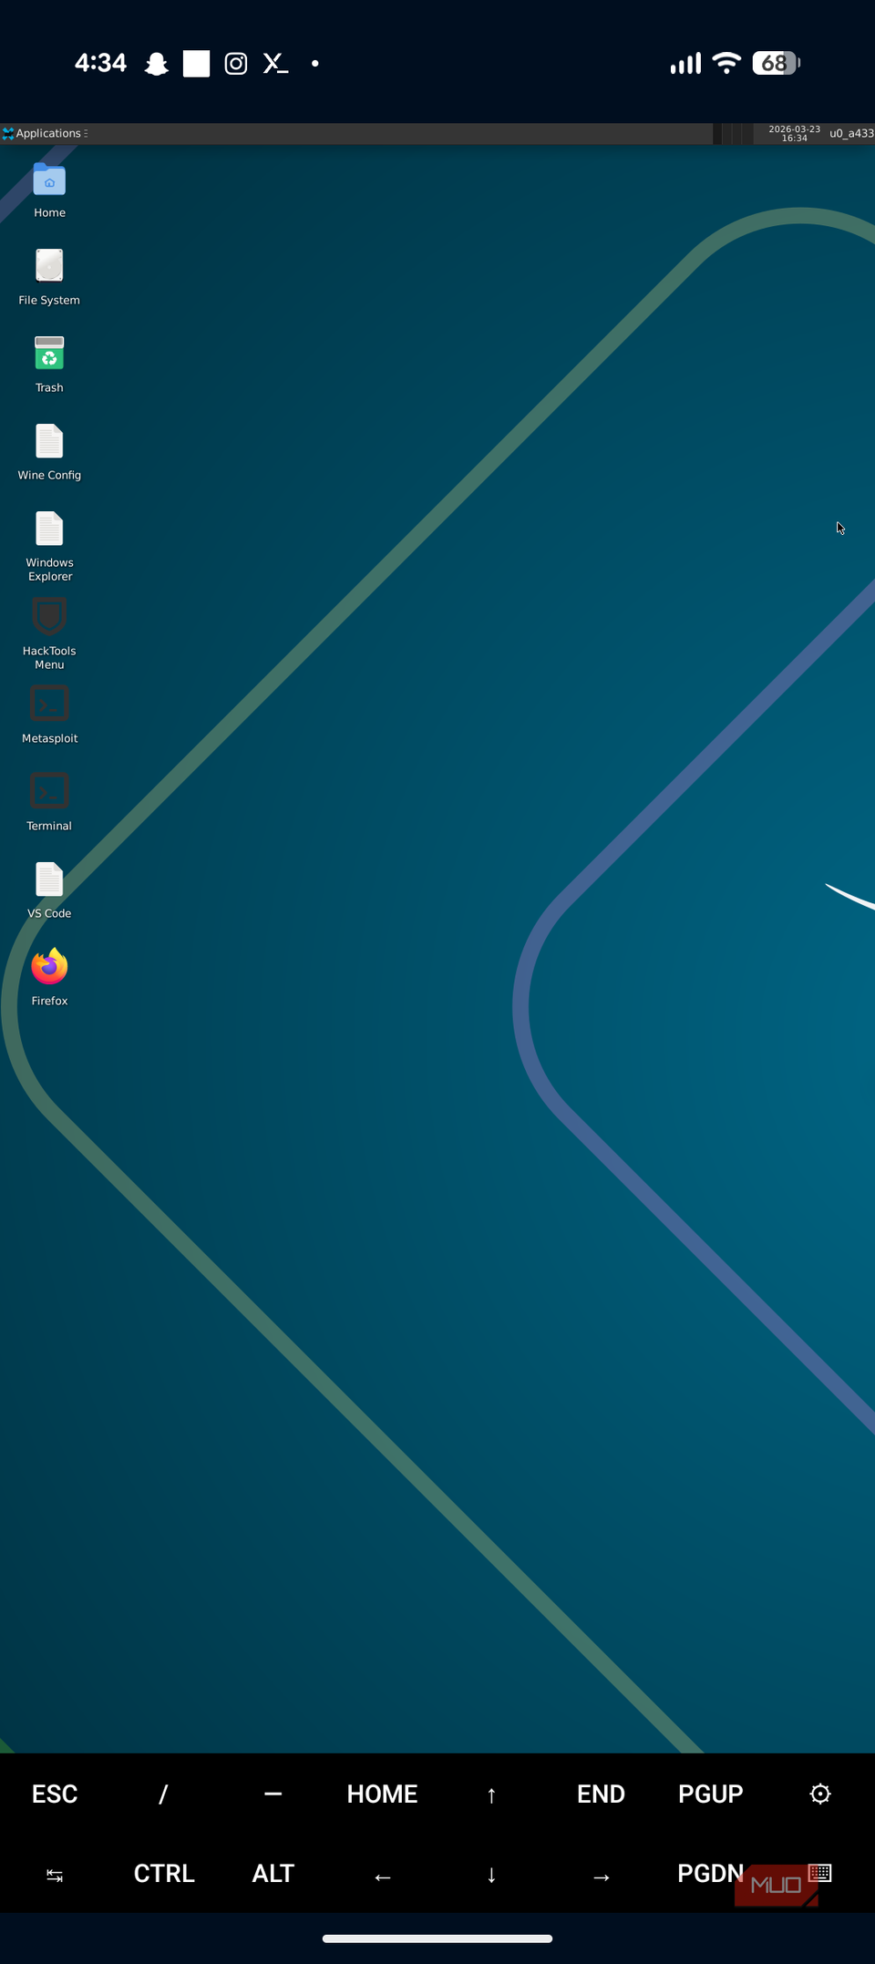
Task: Toggle the ALT modifier key
Action: pos(273,1873)
